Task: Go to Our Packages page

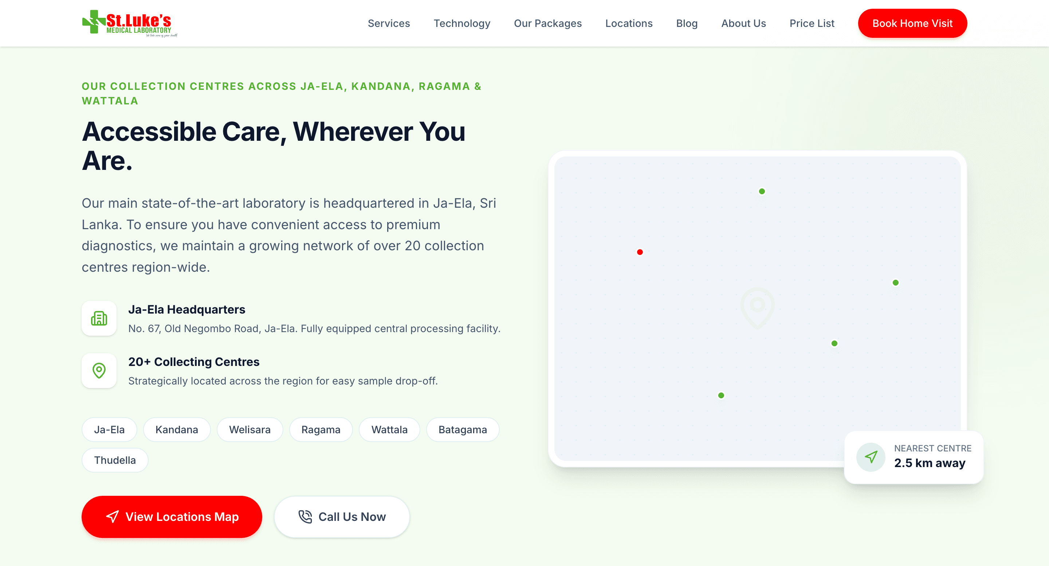Action: pyautogui.click(x=547, y=23)
